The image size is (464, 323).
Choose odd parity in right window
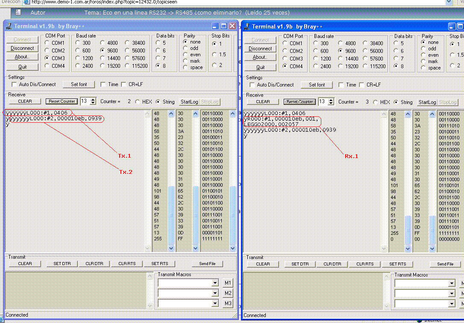[x=423, y=49]
